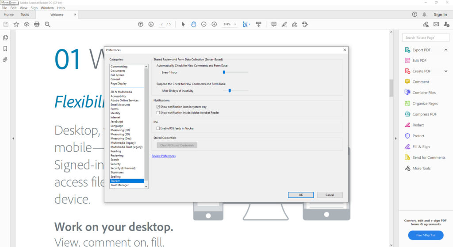The image size is (453, 247).
Task: Zoom out with the minus icon
Action: click(203, 24)
